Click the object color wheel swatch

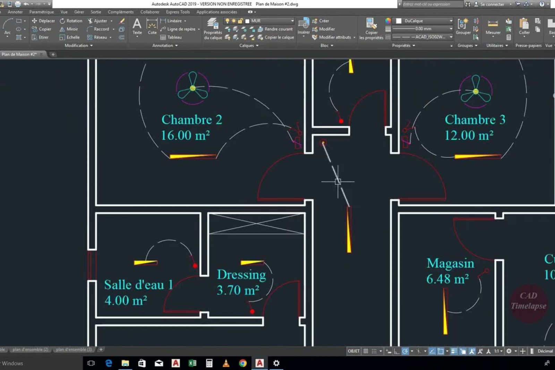[x=388, y=21]
